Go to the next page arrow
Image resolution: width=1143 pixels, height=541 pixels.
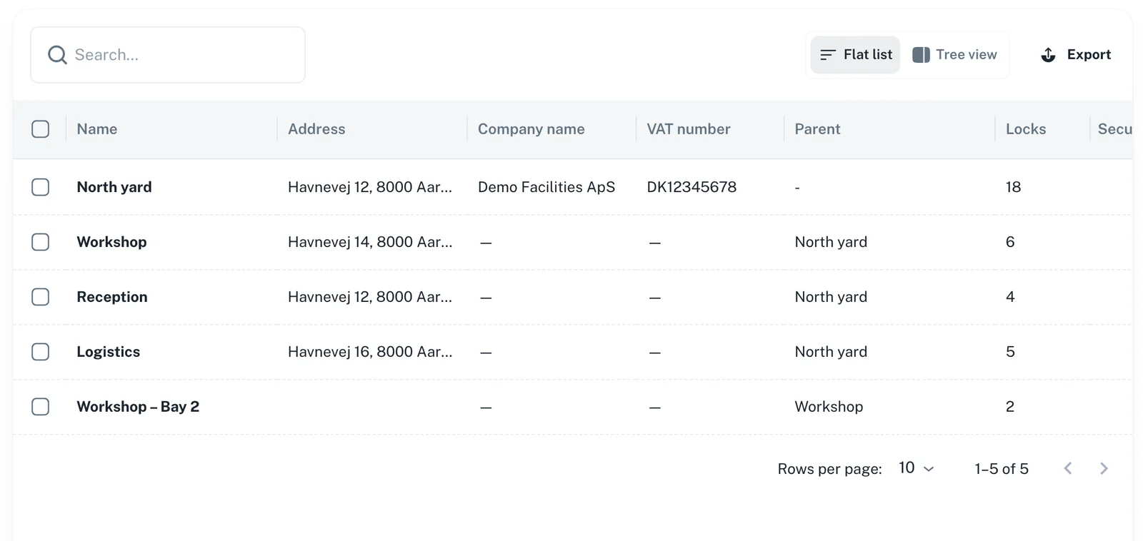pos(1104,468)
